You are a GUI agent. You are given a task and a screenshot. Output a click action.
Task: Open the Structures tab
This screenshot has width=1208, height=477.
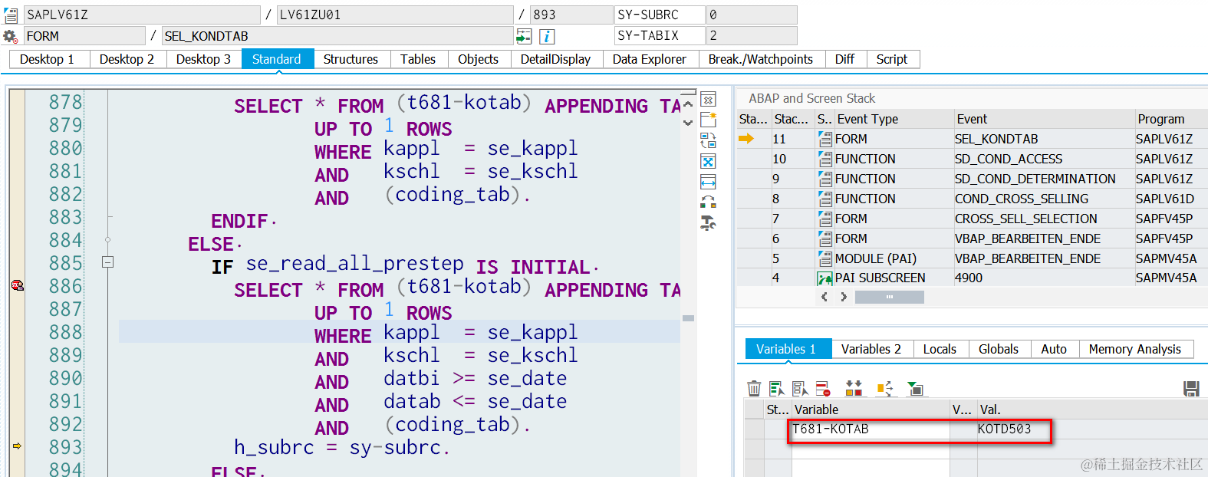click(351, 59)
